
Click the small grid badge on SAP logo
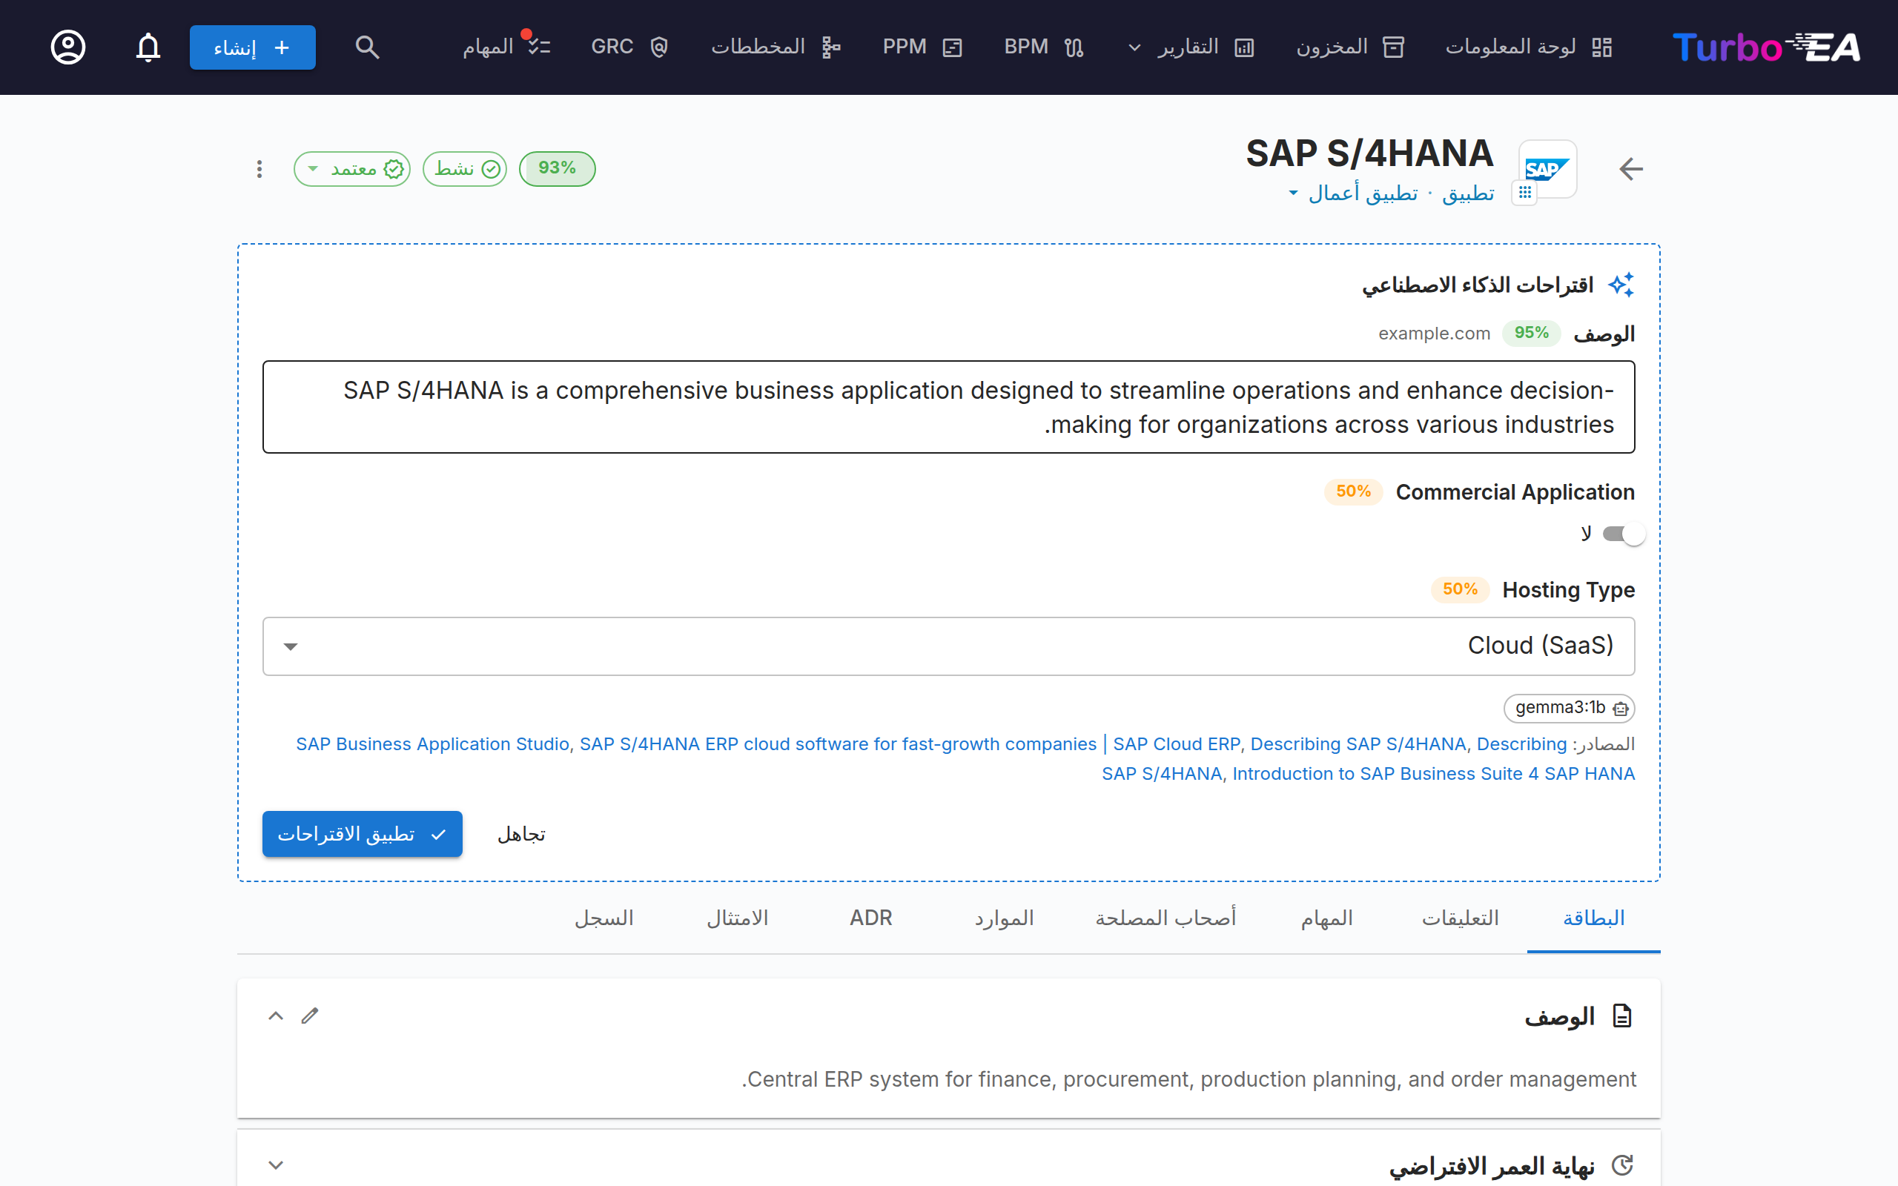[x=1524, y=192]
